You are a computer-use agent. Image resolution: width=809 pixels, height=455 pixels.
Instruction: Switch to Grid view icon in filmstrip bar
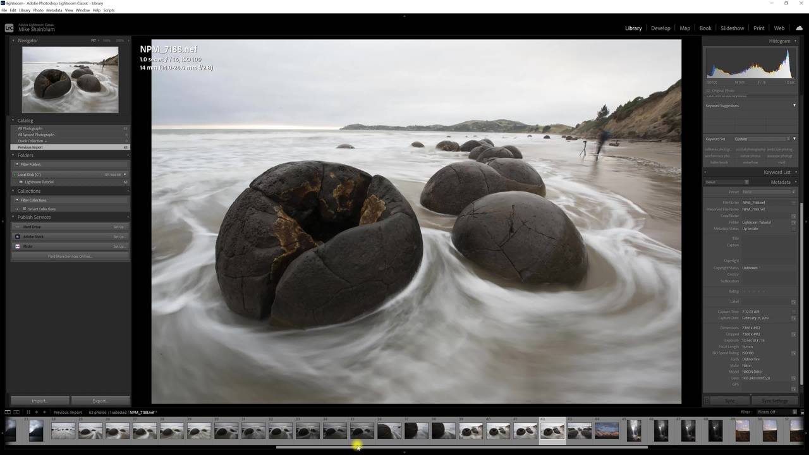tap(28, 412)
